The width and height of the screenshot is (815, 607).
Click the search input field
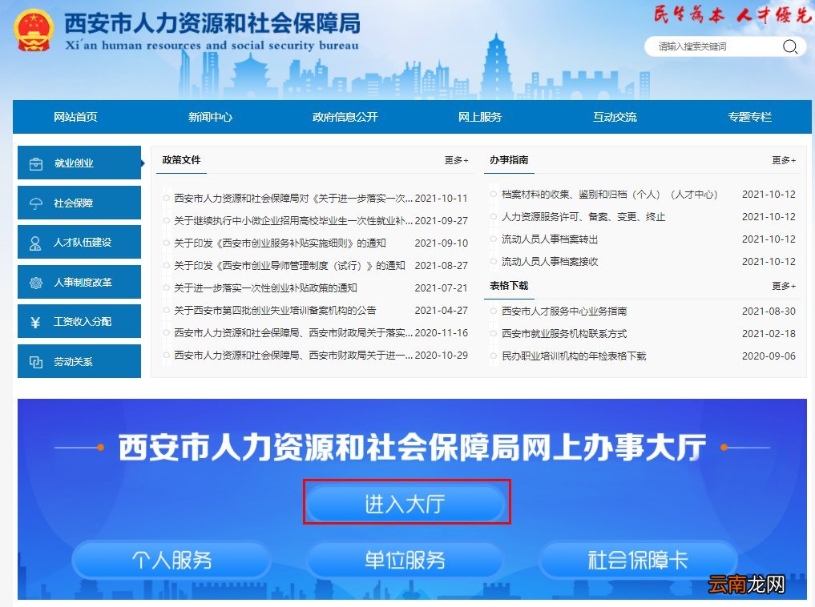[713, 46]
